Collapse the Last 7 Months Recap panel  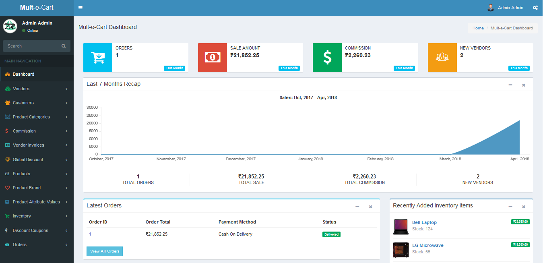pyautogui.click(x=510, y=85)
